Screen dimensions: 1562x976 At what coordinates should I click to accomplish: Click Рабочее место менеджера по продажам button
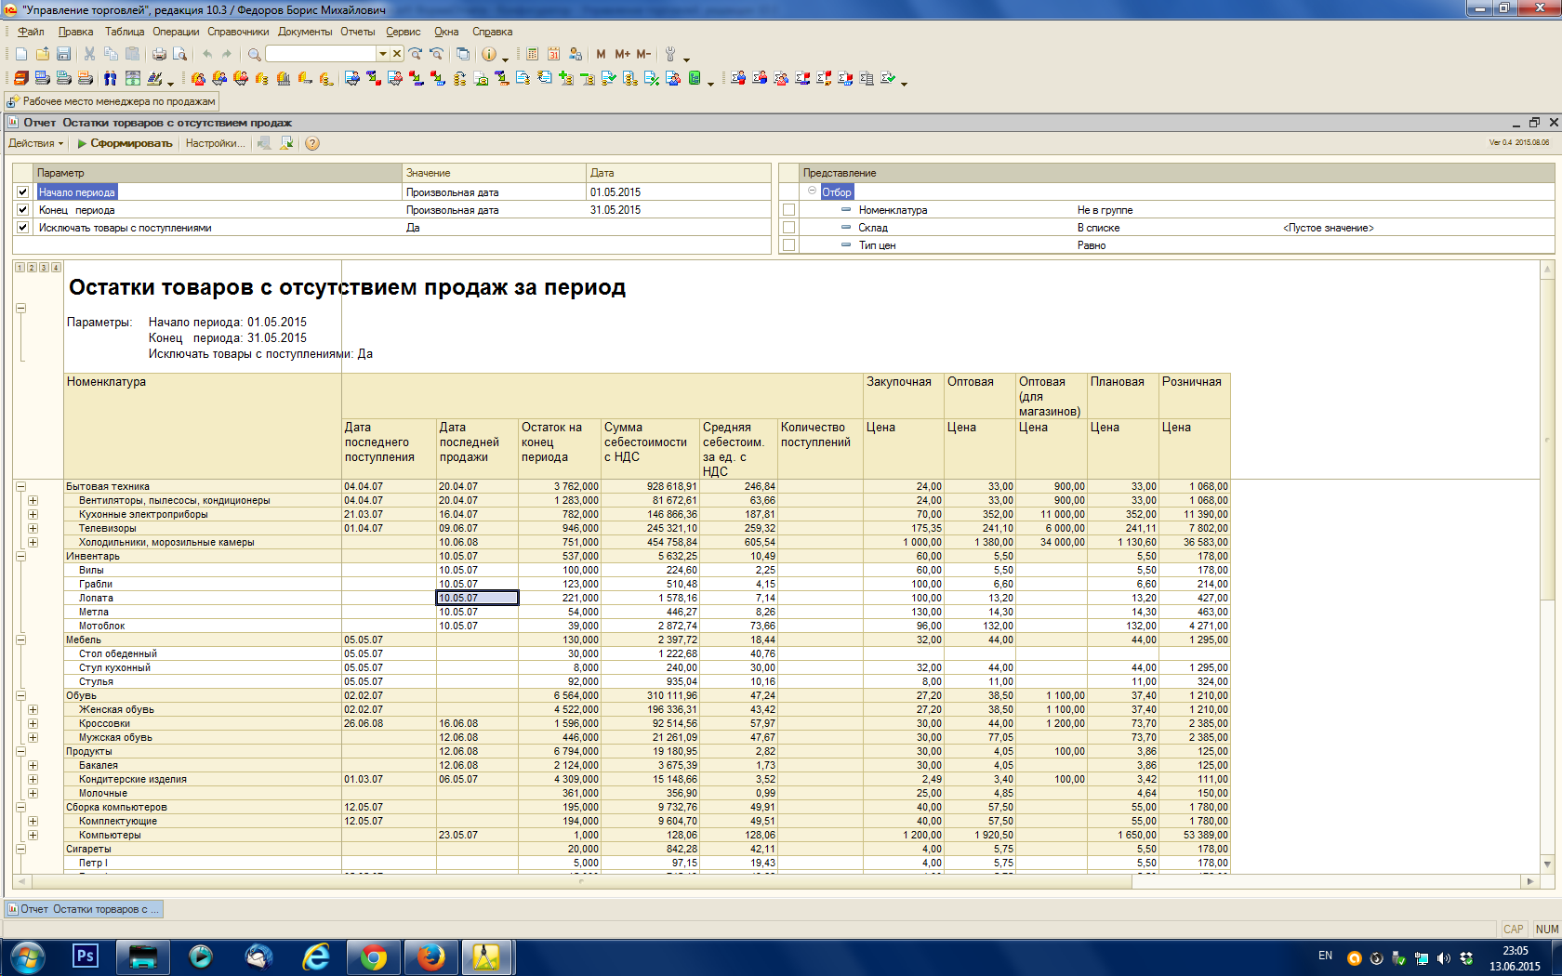[x=113, y=101]
